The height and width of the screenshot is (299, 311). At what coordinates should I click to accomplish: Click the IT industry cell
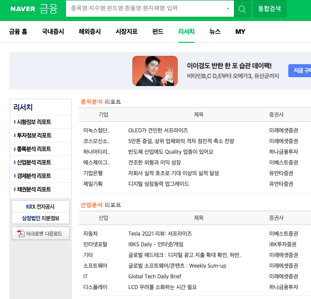point(85,277)
